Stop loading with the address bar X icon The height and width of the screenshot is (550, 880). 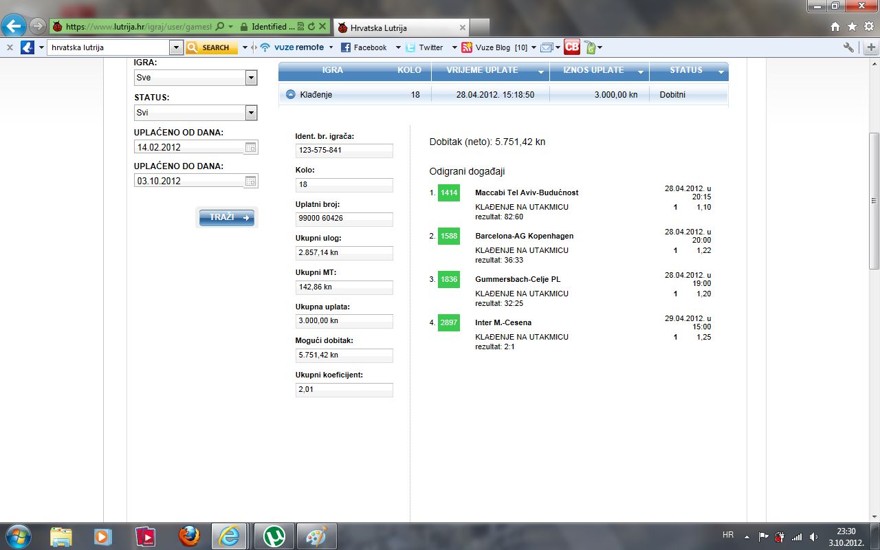point(322,27)
